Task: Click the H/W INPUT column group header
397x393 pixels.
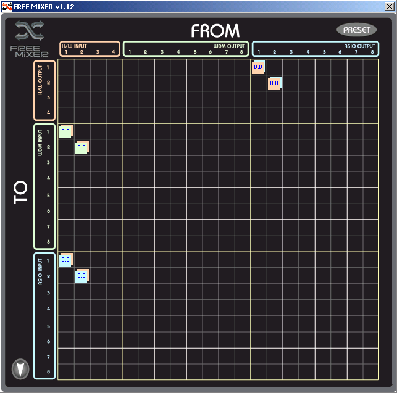Action: [x=74, y=46]
